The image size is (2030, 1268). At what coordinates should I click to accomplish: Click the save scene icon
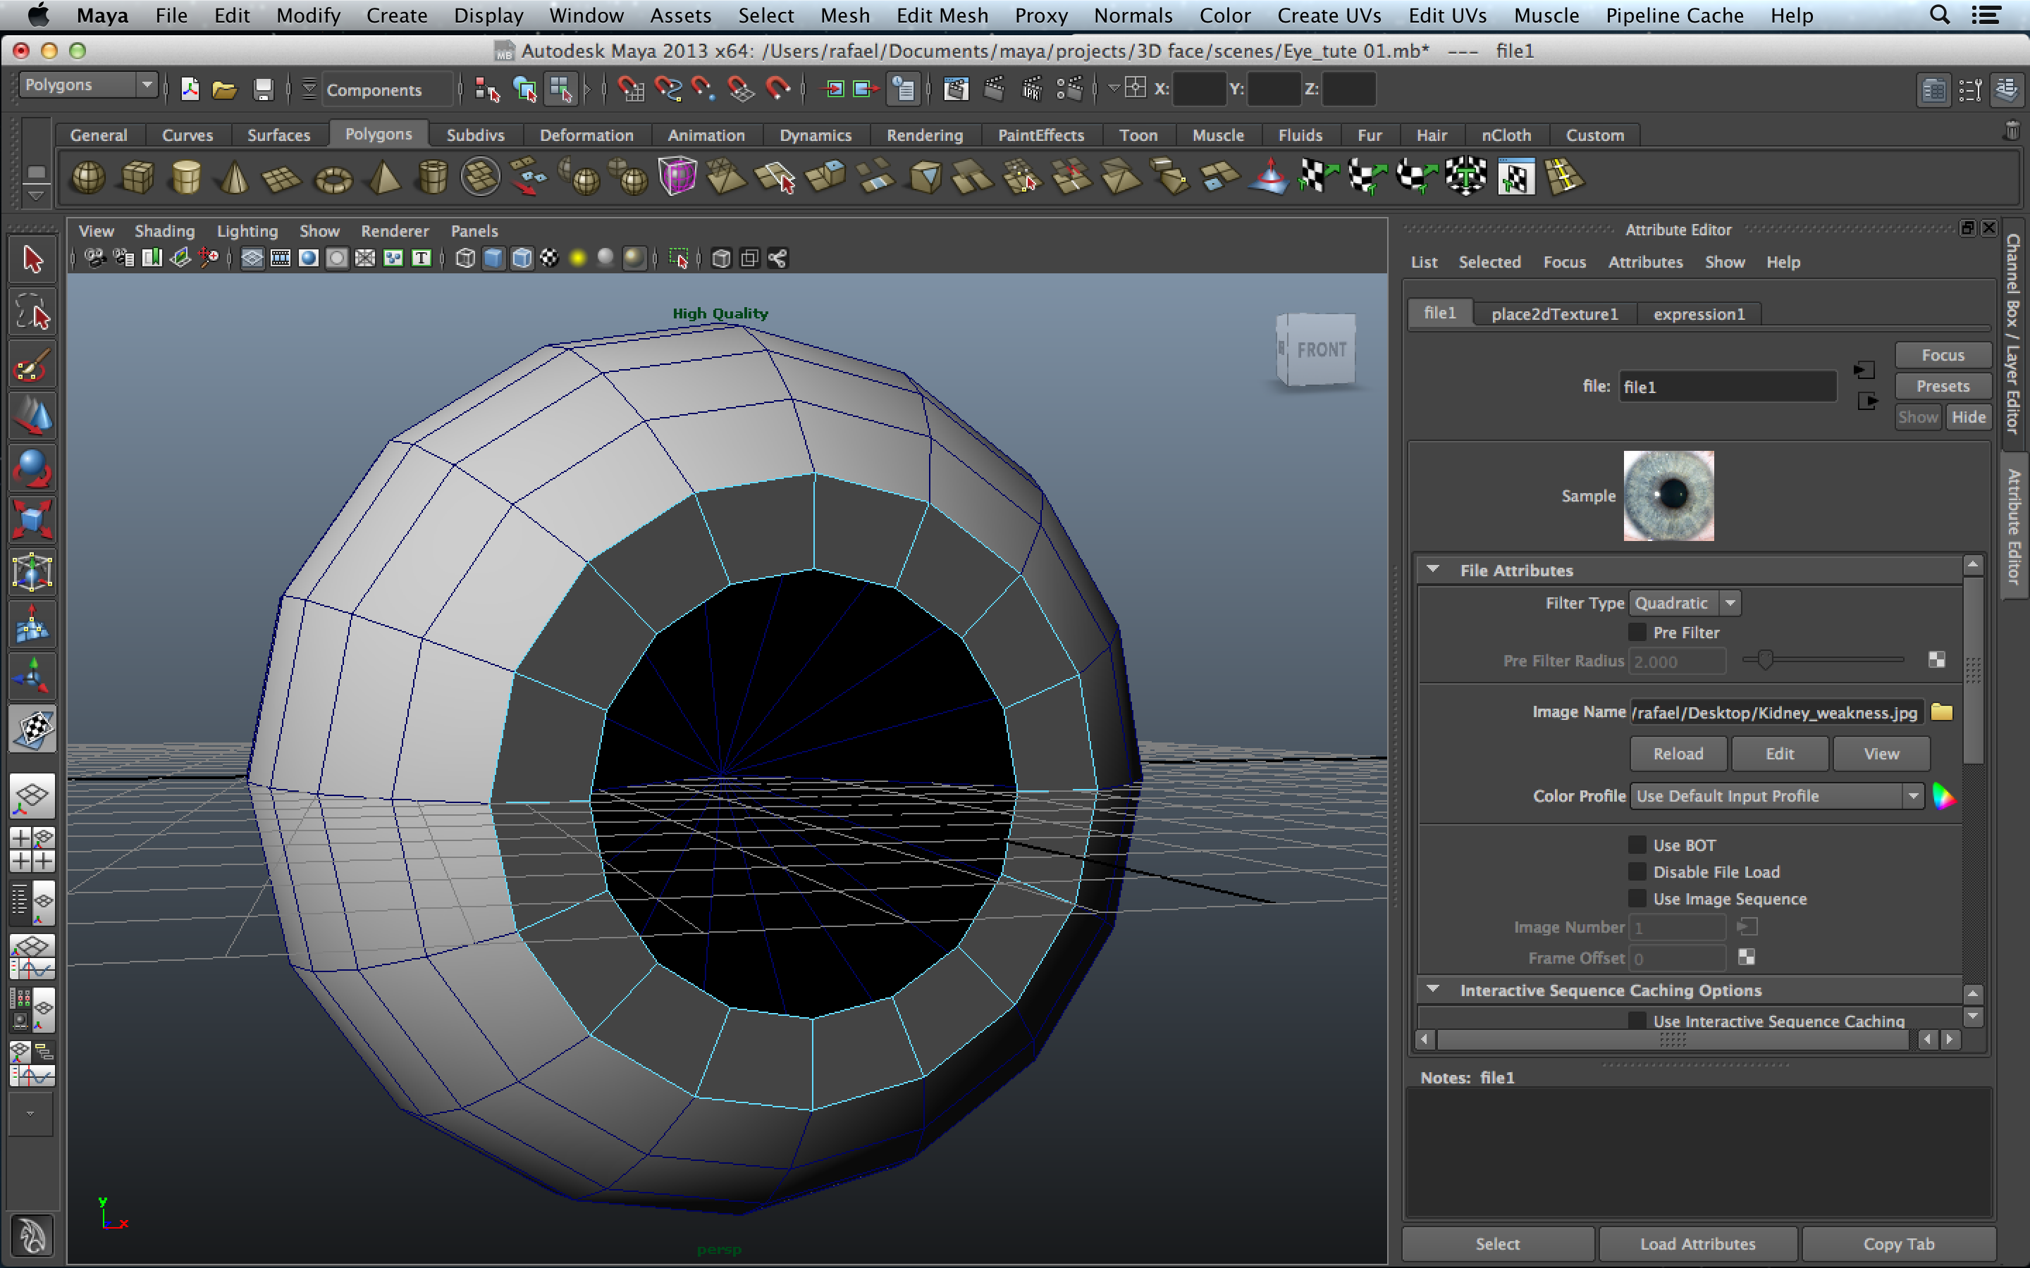(264, 89)
